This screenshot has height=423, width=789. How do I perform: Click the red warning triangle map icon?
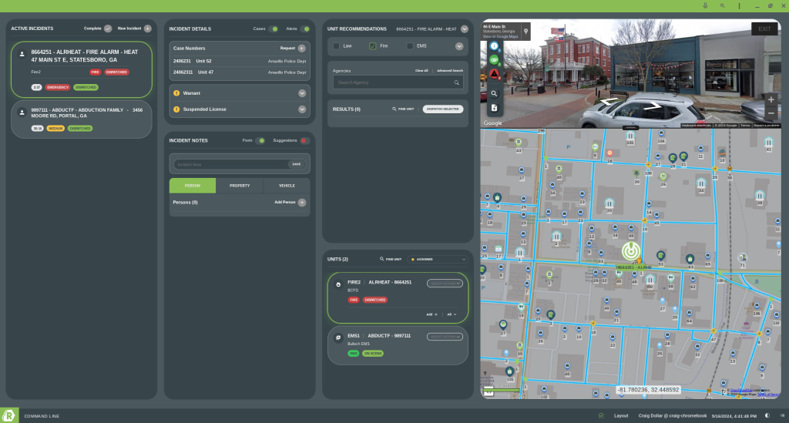coord(495,75)
